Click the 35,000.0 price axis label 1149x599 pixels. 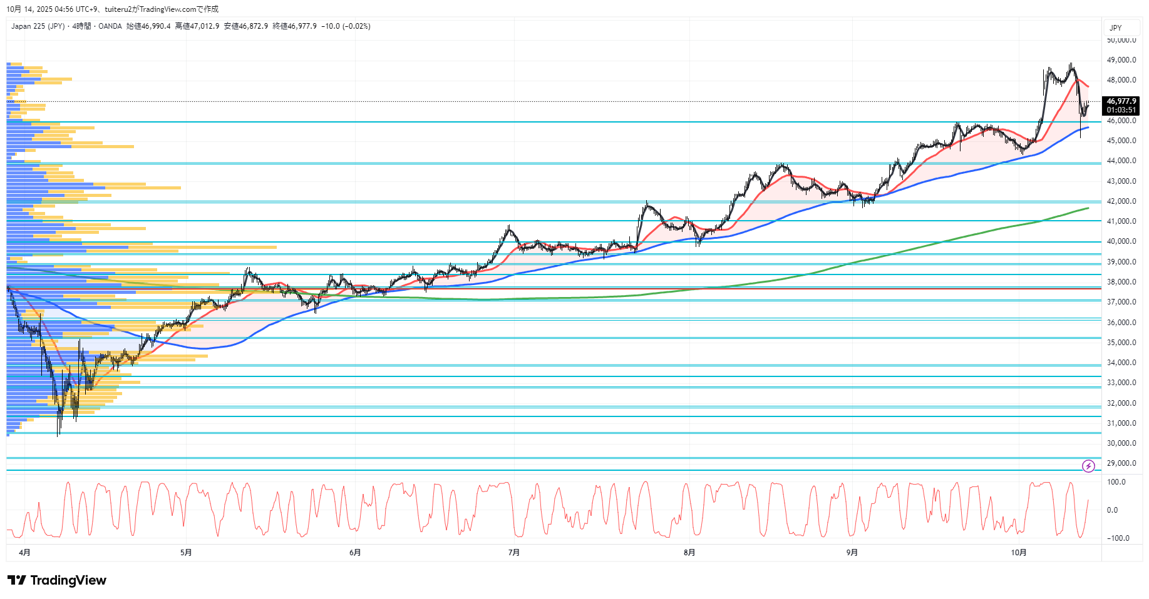click(x=1121, y=343)
